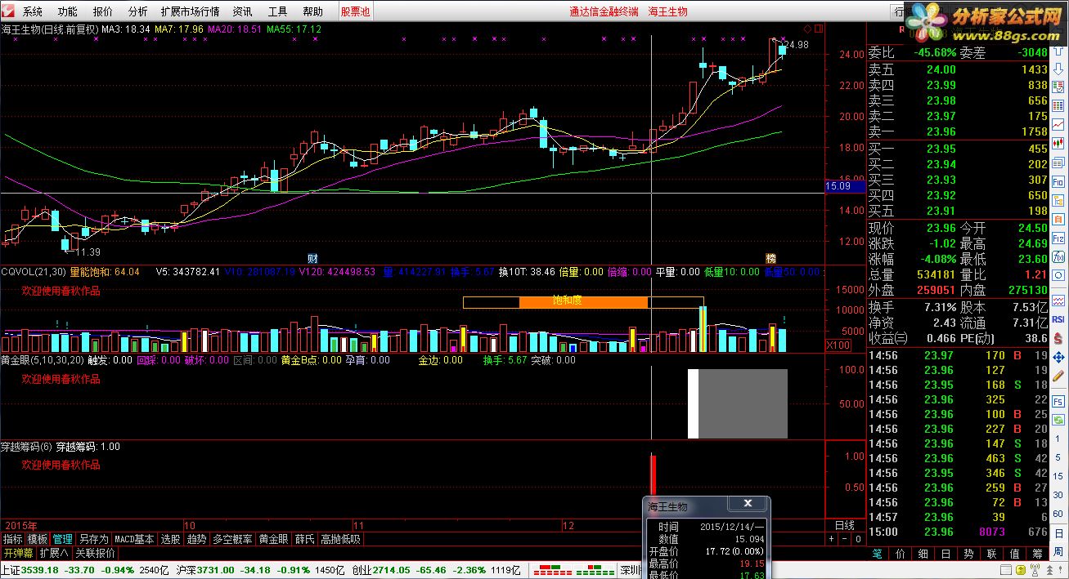Click the tree structure icon in sidebar
This screenshot has height=579, width=1069.
[1058, 200]
